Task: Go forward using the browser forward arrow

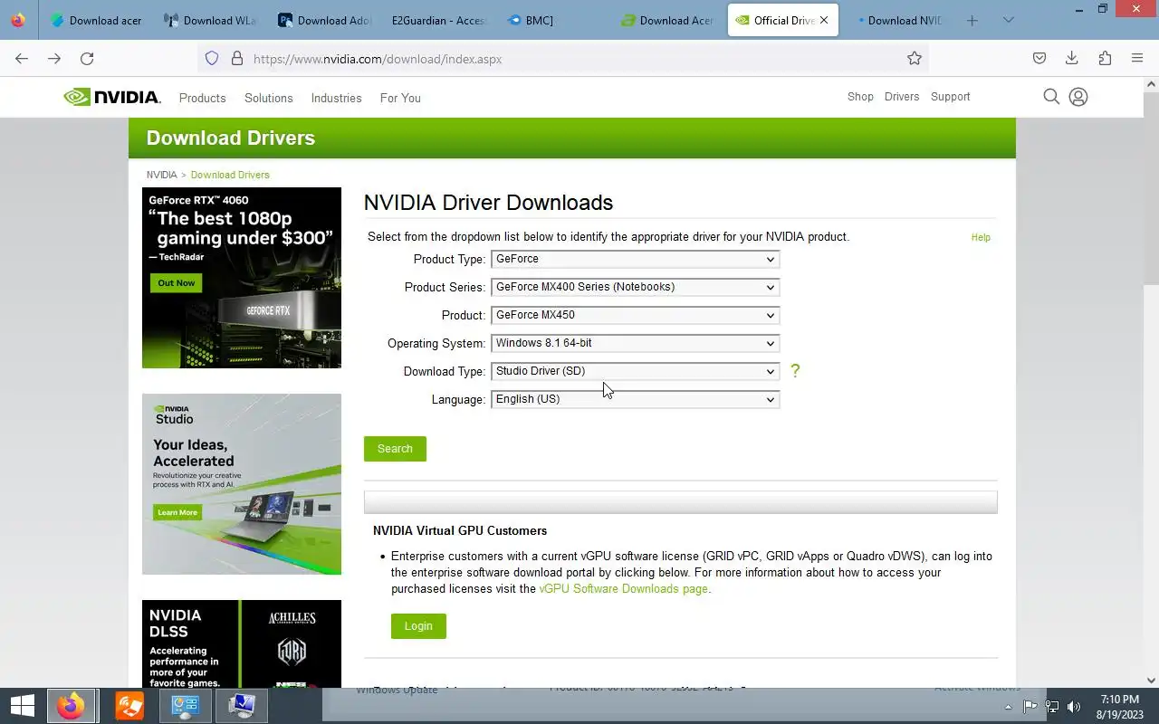Action: click(54, 59)
